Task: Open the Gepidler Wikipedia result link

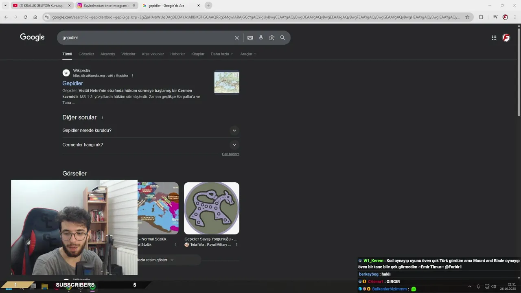Action: [x=72, y=83]
